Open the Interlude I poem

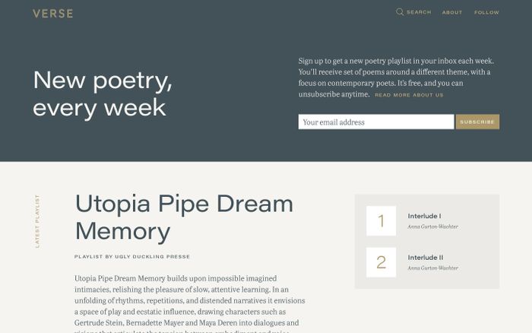coord(424,216)
